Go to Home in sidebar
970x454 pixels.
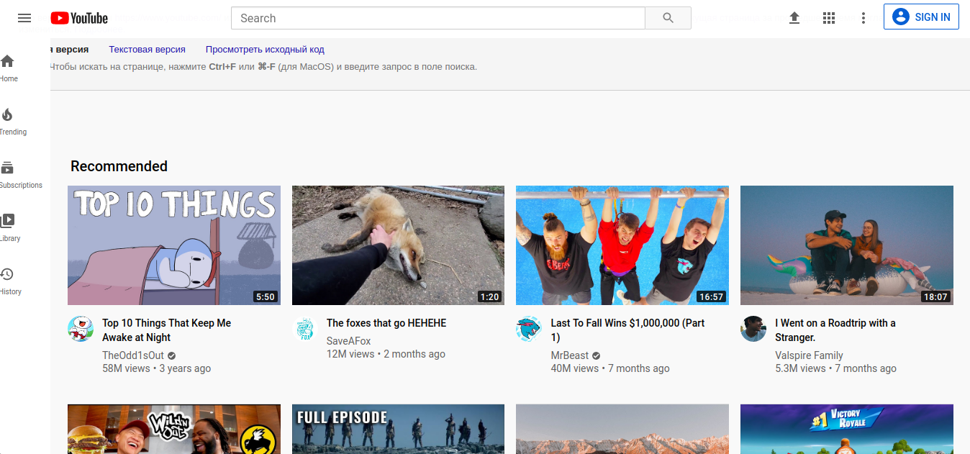pyautogui.click(x=8, y=68)
